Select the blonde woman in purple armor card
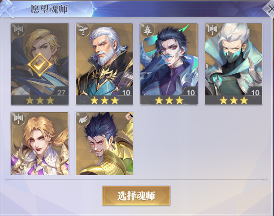 (40, 144)
